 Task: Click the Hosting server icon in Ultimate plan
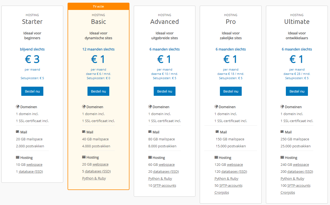pos(282,158)
